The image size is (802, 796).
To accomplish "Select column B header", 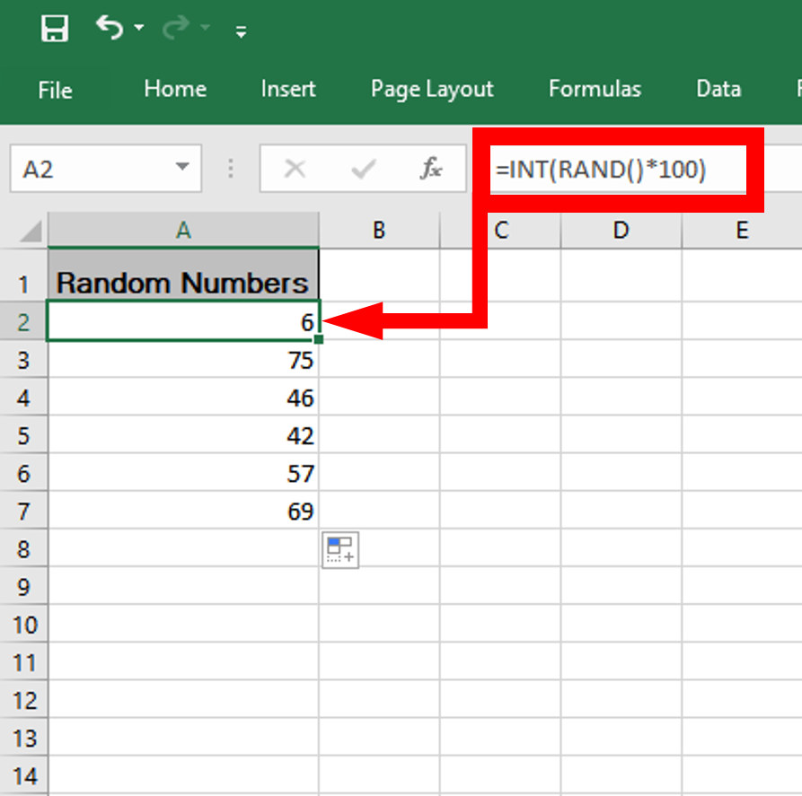I will tap(379, 231).
